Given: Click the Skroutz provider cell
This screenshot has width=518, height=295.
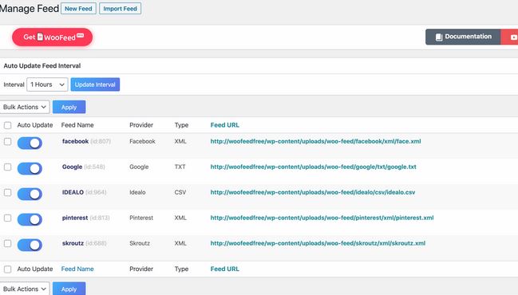Looking at the screenshot, I should [x=140, y=243].
